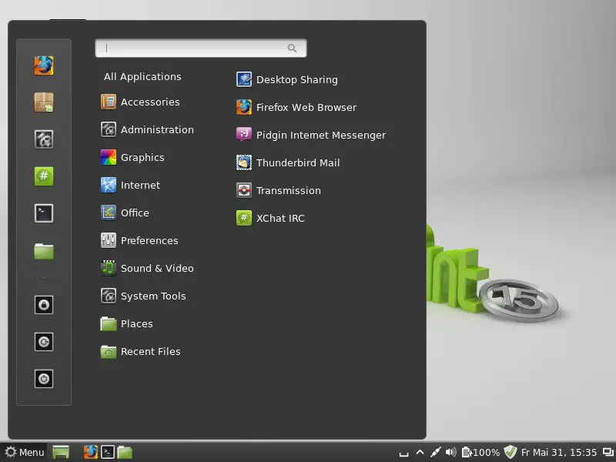Launch Firefox from the favorites sidebar
Screen dimensions: 616x462
click(44, 65)
